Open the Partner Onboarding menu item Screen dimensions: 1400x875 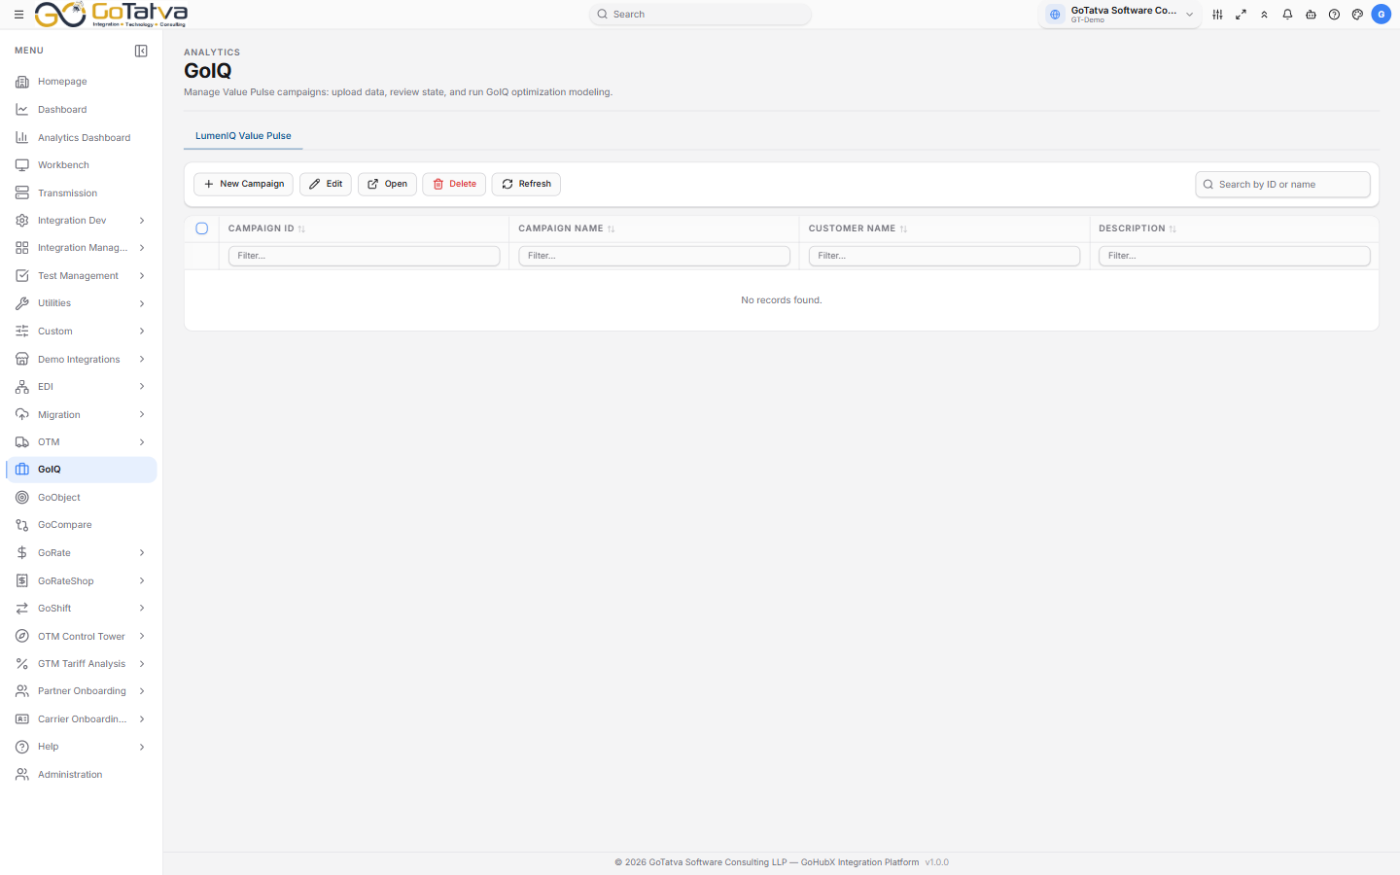point(82,691)
